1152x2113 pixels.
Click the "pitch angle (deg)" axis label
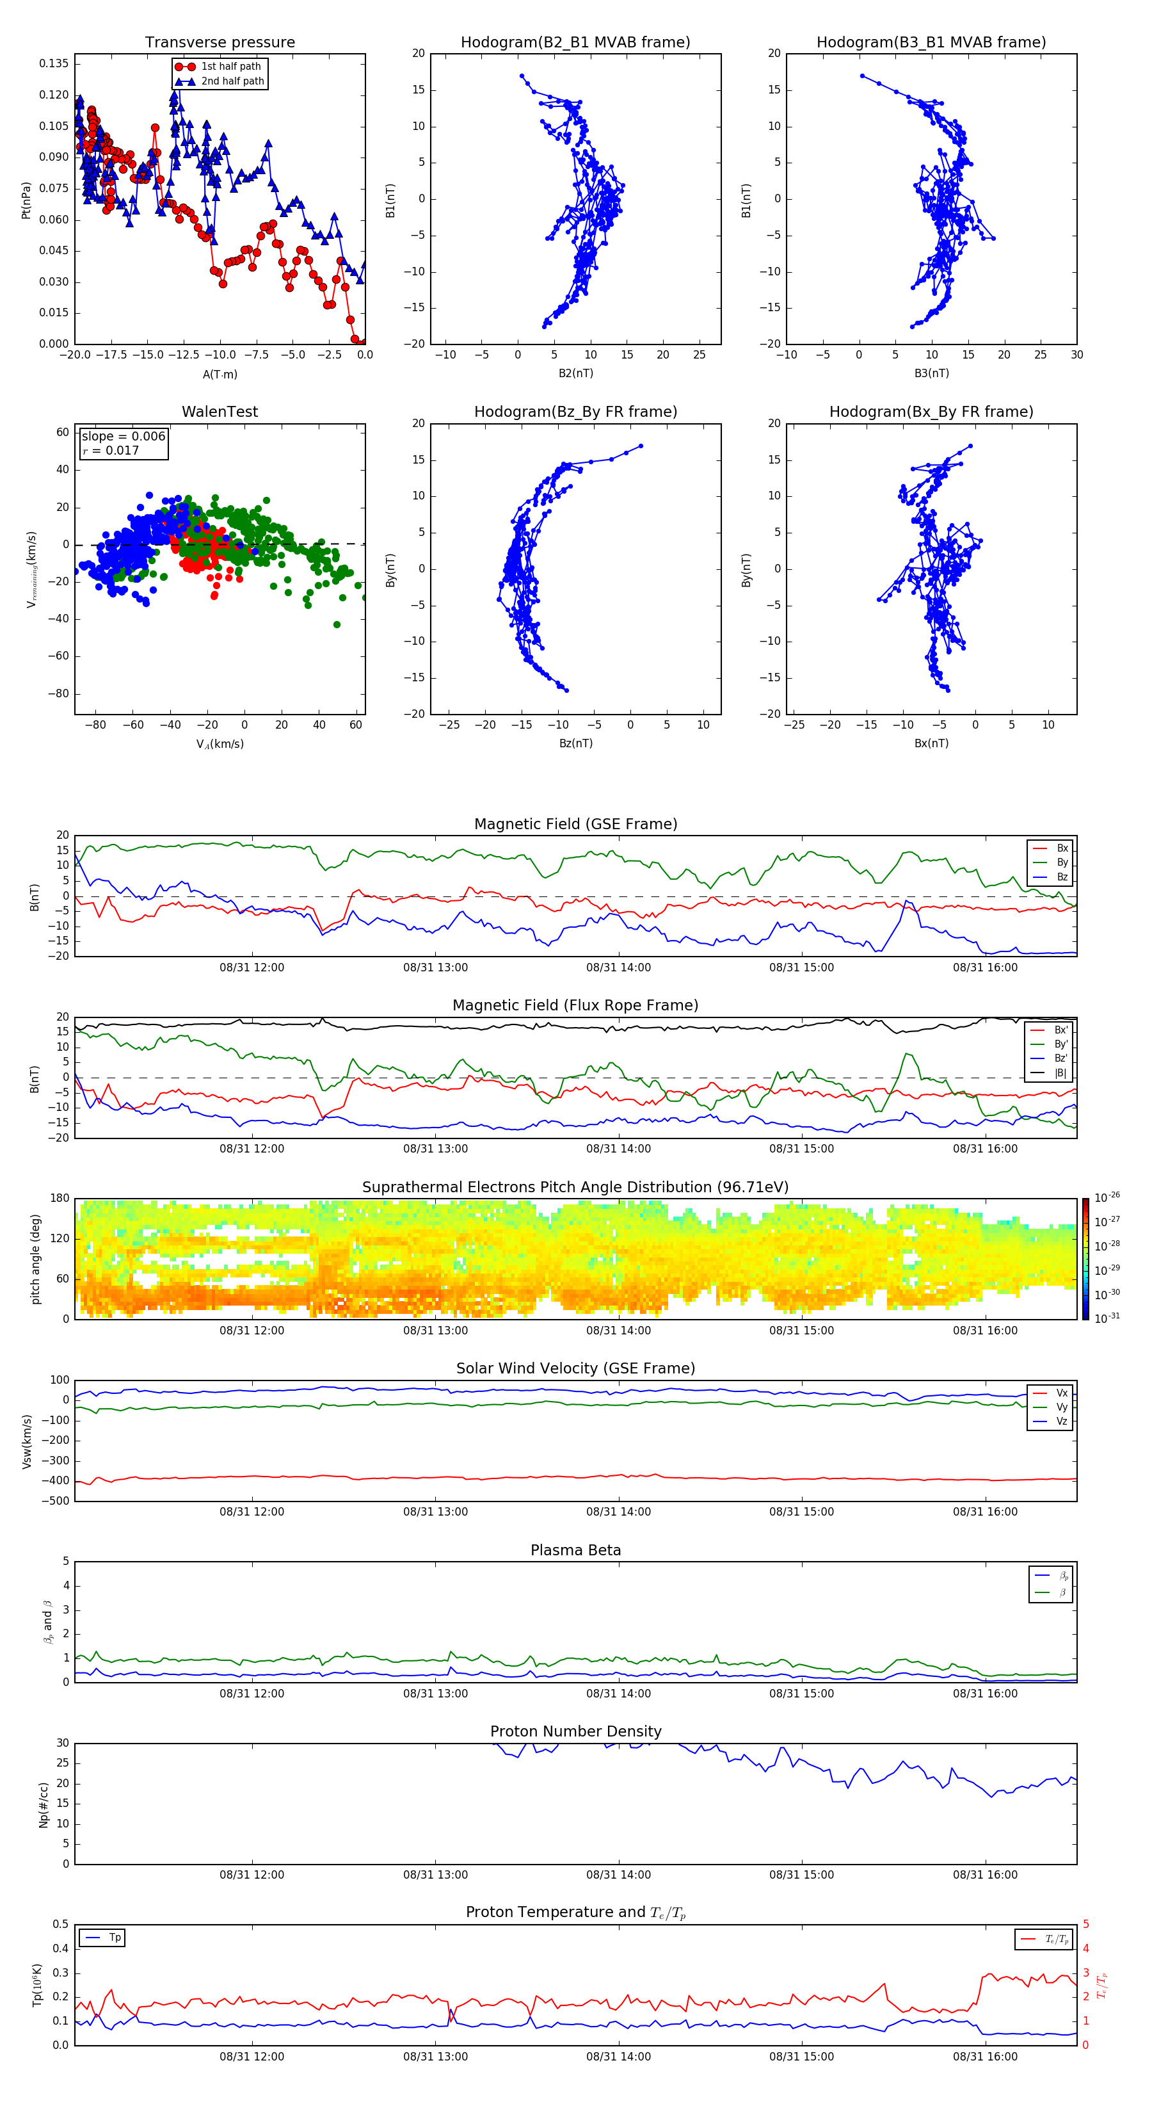coord(35,1259)
